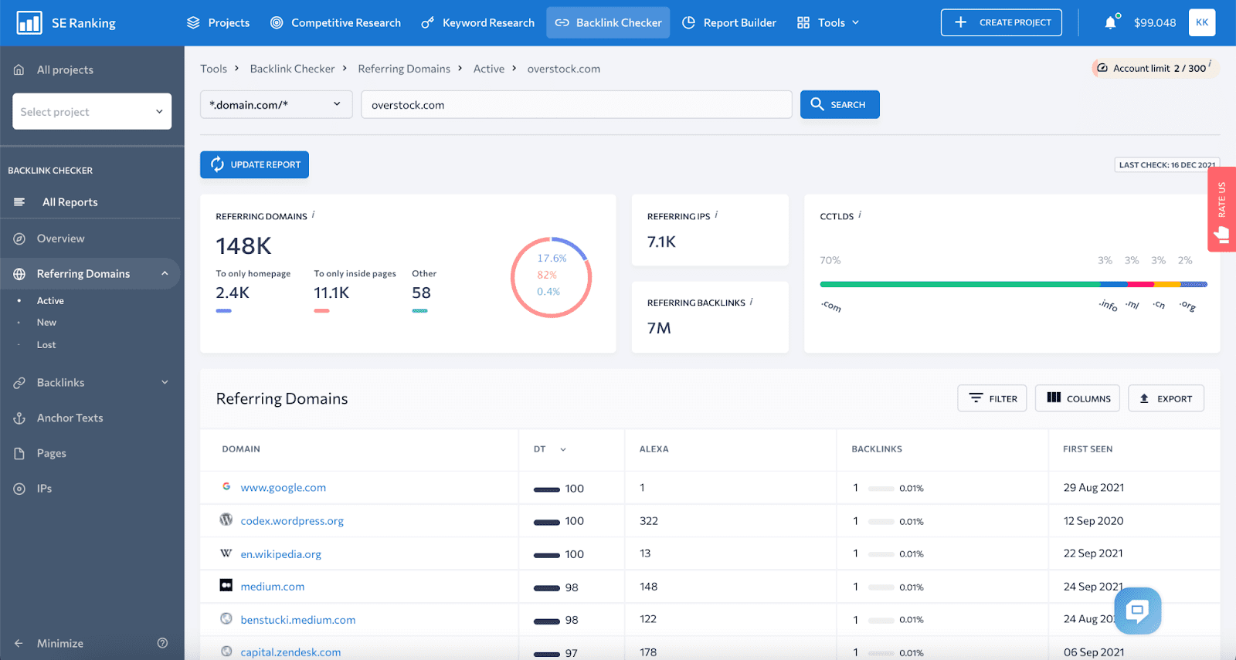
Task: Click the IPs target icon in sidebar
Action: coord(19,489)
